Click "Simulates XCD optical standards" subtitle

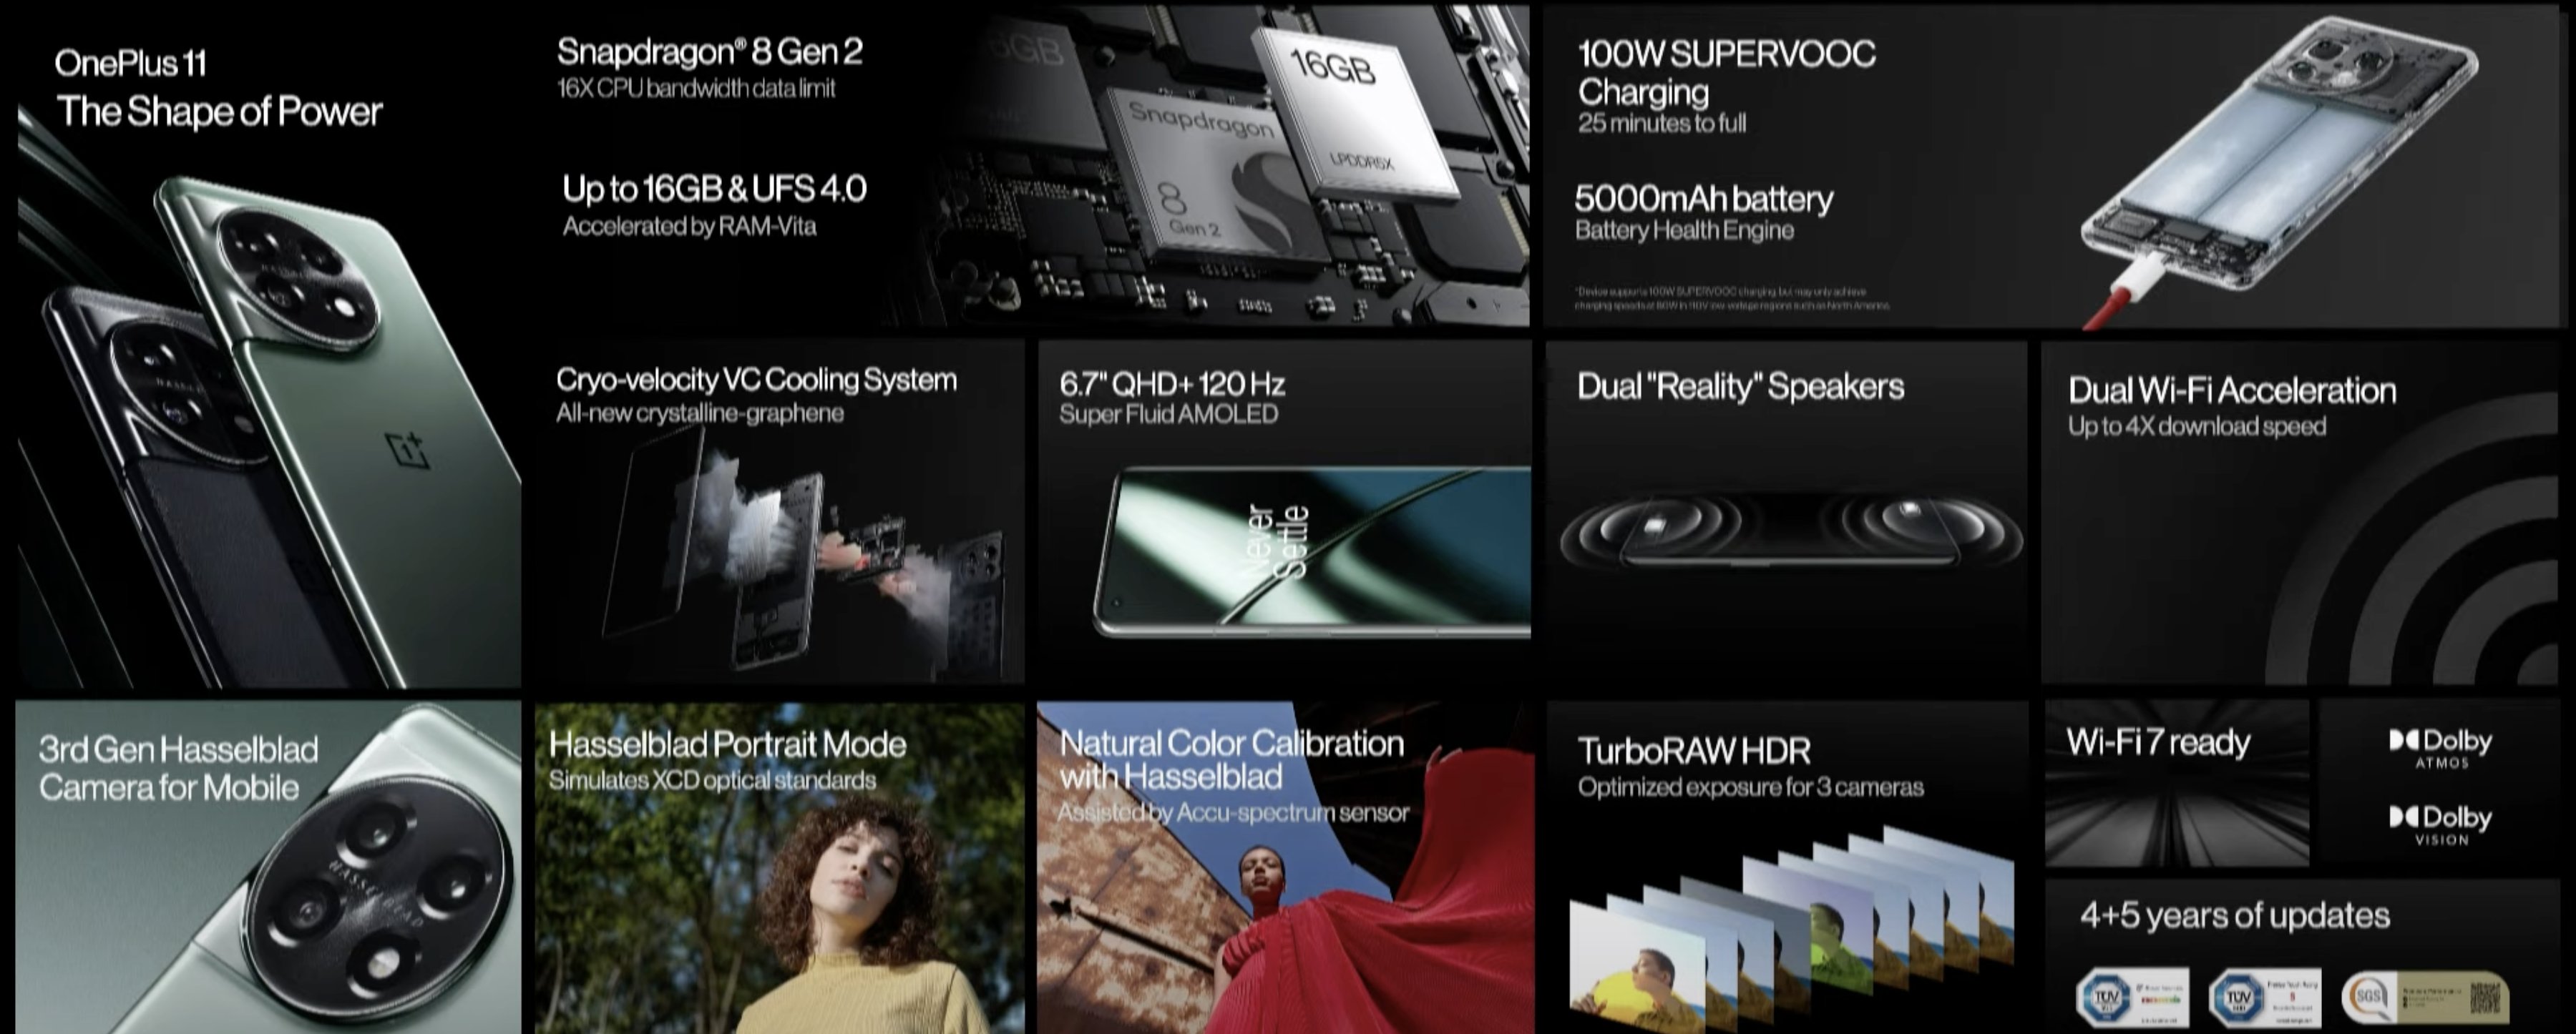click(712, 780)
